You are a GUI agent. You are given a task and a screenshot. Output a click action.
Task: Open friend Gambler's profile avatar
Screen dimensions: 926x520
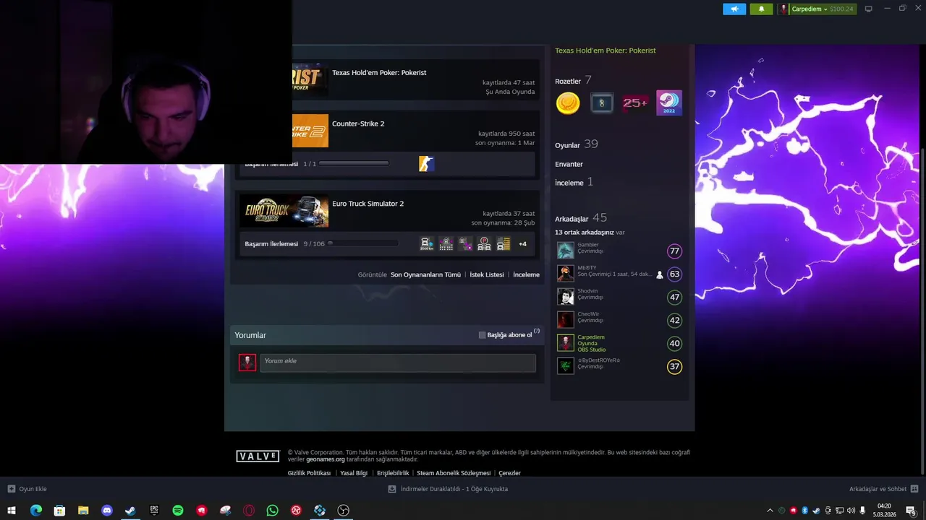click(566, 251)
